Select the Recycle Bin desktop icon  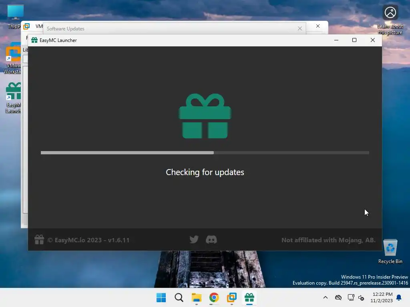click(x=390, y=251)
